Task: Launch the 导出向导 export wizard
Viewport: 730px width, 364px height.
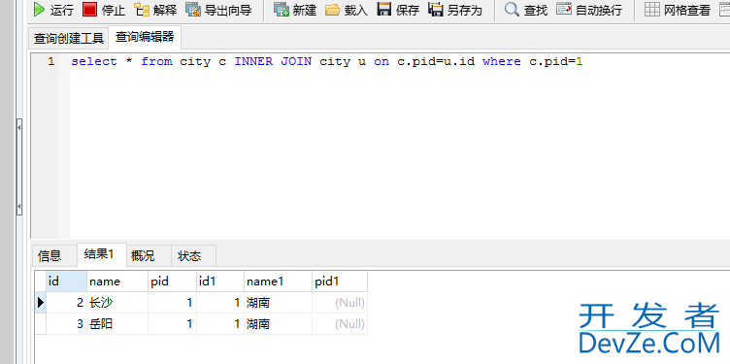Action: click(x=217, y=10)
